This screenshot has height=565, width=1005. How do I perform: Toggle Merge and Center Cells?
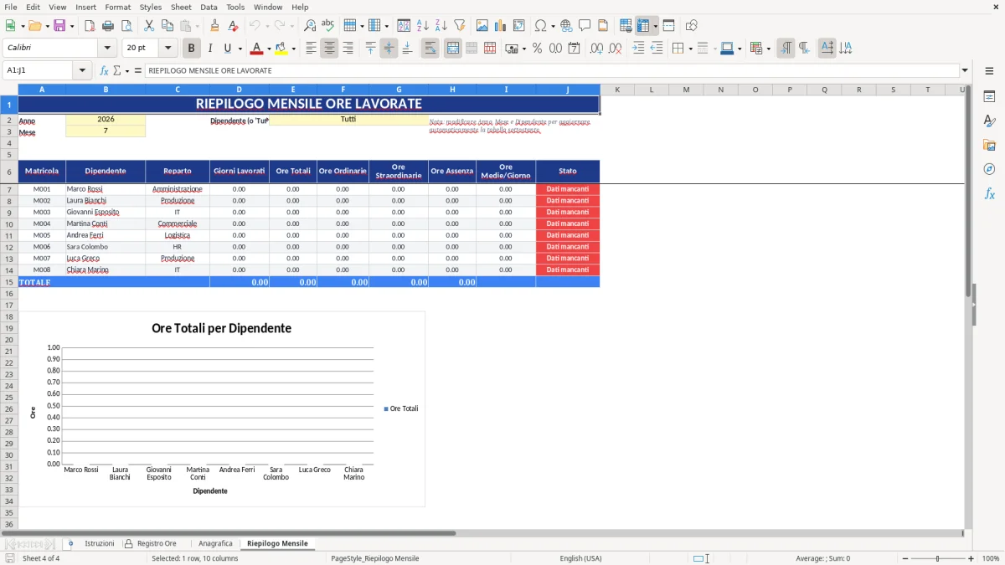point(453,49)
